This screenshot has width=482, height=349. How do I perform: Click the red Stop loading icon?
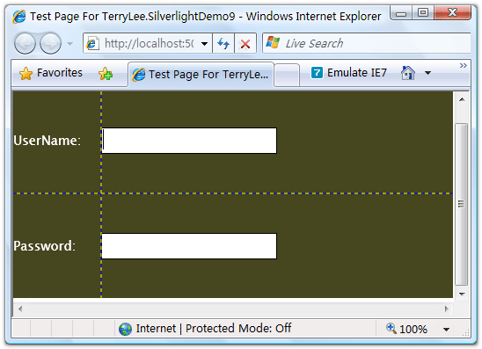click(245, 44)
